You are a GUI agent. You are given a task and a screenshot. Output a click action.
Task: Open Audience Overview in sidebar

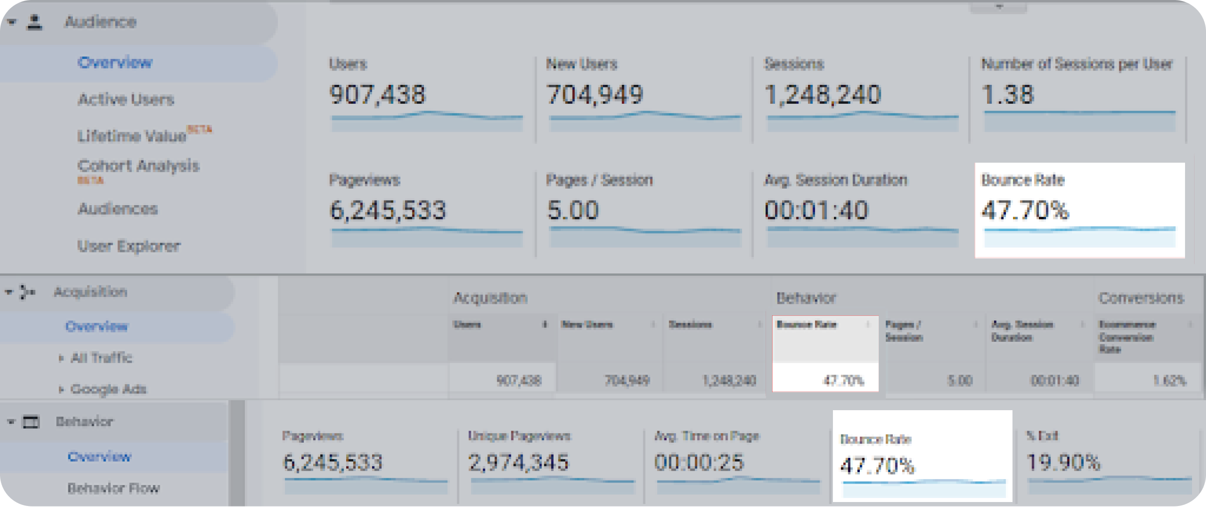[x=115, y=63]
